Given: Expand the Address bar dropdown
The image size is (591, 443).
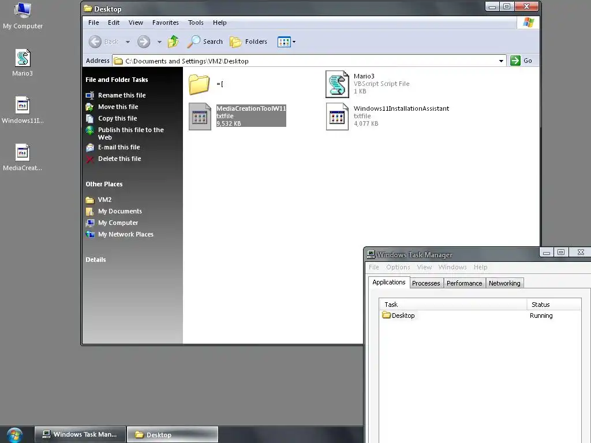Looking at the screenshot, I should pyautogui.click(x=501, y=61).
